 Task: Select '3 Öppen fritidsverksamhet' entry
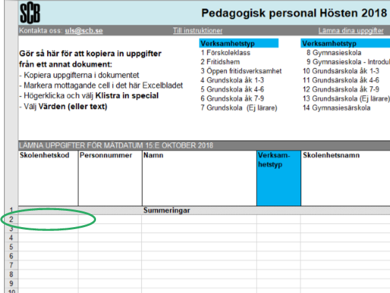241,71
